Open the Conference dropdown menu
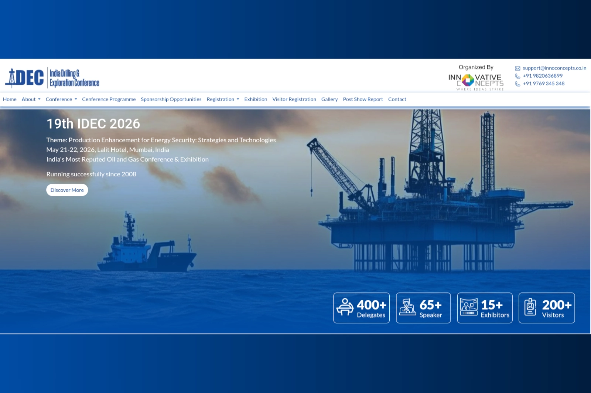This screenshot has height=393, width=591. pos(61,99)
